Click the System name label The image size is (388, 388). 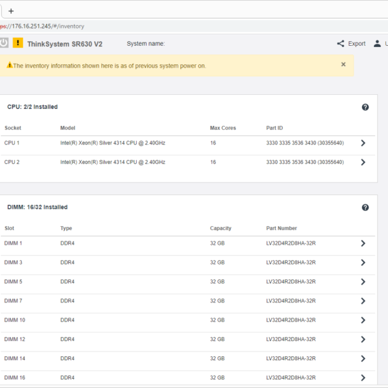point(146,44)
